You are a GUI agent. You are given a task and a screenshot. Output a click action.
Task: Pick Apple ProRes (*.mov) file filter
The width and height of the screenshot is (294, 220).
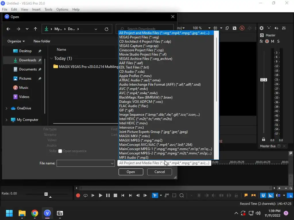tap(166, 76)
